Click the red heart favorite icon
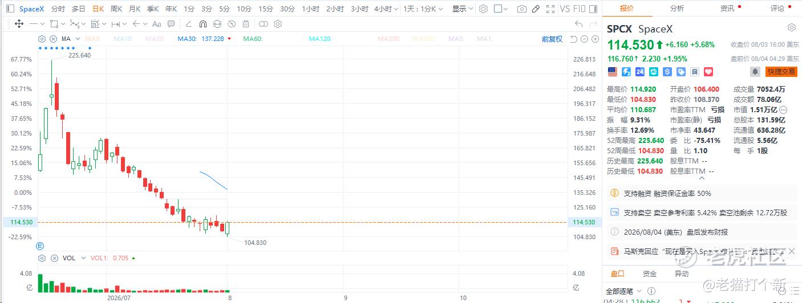 point(708,72)
